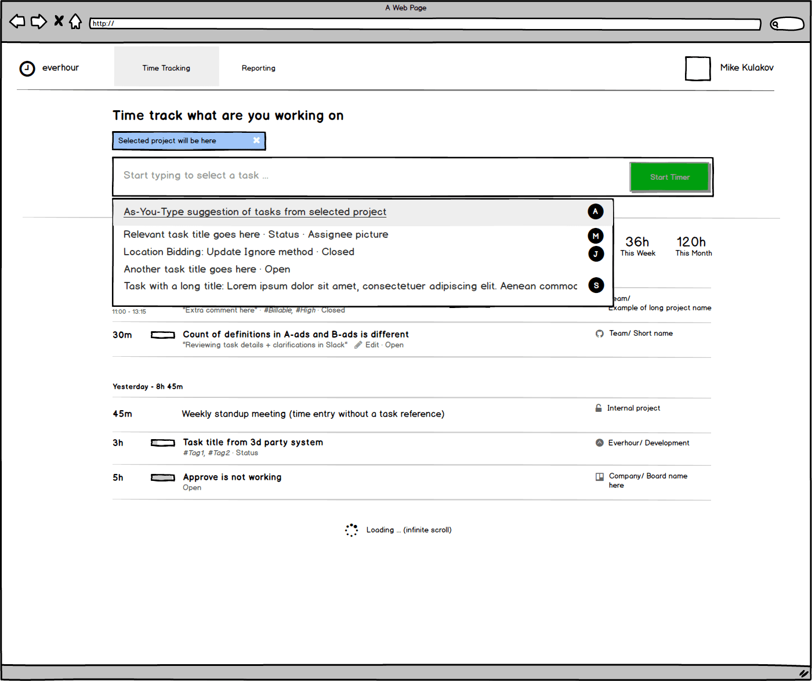Click the Trello board icon beside Company/ Board name
The height and width of the screenshot is (681, 812).
[600, 477]
